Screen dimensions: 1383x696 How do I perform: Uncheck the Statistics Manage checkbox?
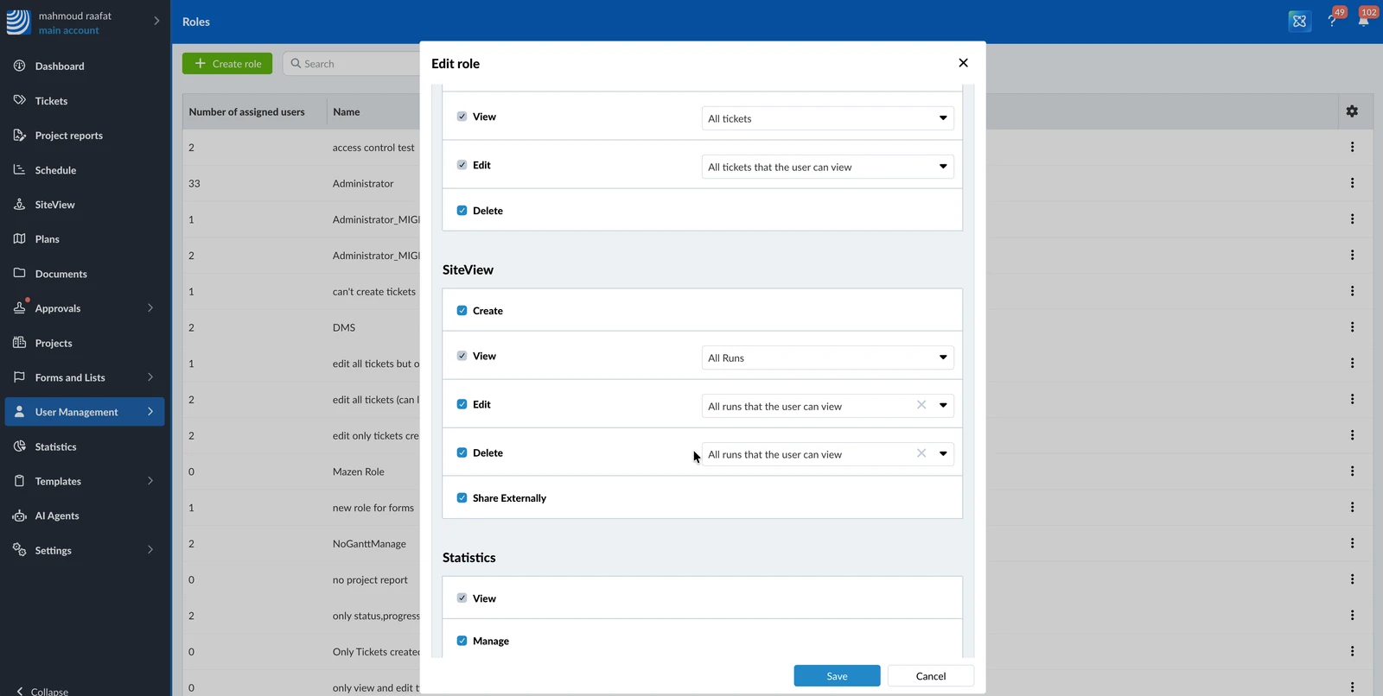click(x=462, y=641)
